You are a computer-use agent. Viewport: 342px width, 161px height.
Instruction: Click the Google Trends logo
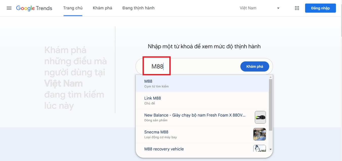pyautogui.click(x=34, y=8)
